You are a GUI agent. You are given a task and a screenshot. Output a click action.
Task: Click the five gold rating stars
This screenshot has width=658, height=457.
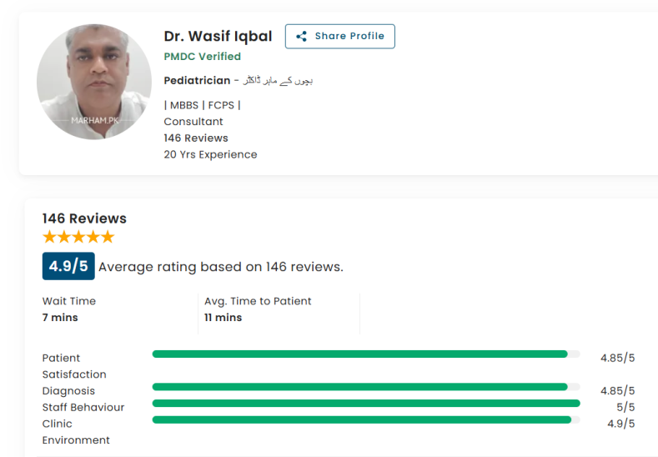tap(78, 237)
